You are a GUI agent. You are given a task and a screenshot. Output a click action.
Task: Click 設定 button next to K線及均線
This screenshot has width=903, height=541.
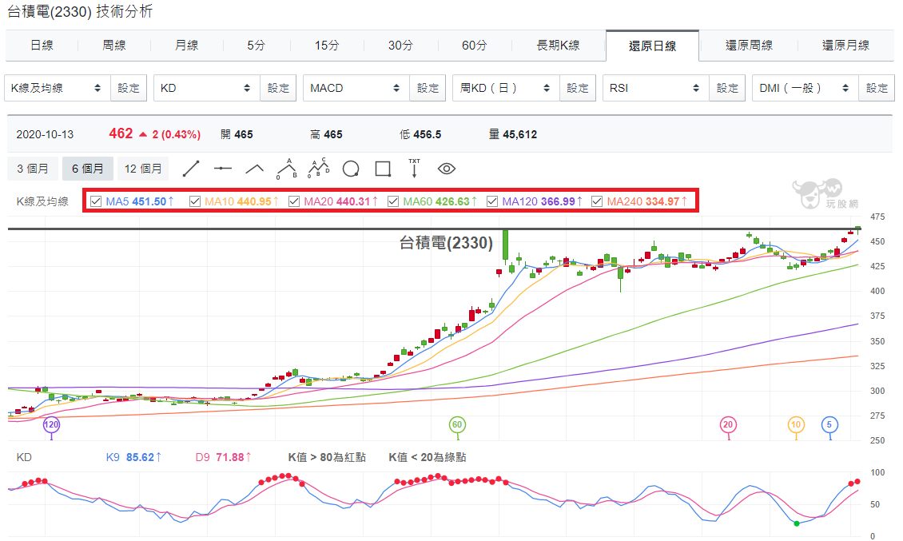pyautogui.click(x=129, y=88)
